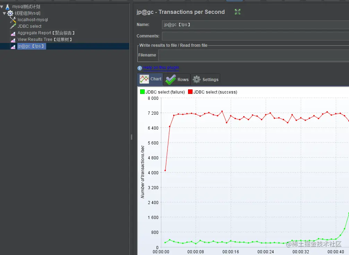349x255 pixels.
Task: Collapse the 线程组[Mysql] thread group node
Action: pos(4,14)
